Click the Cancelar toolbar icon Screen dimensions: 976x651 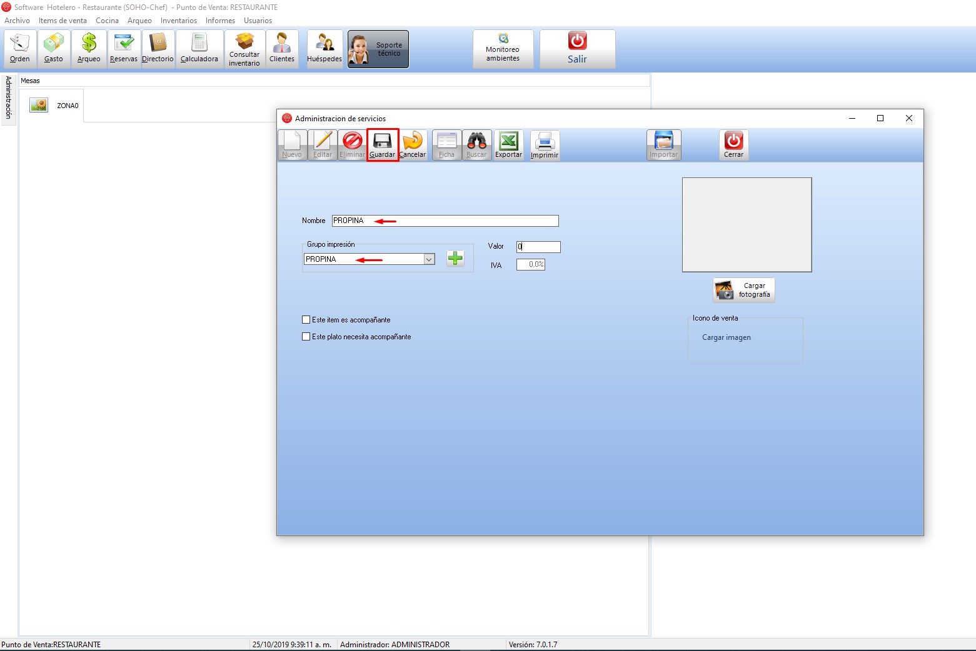tap(413, 145)
